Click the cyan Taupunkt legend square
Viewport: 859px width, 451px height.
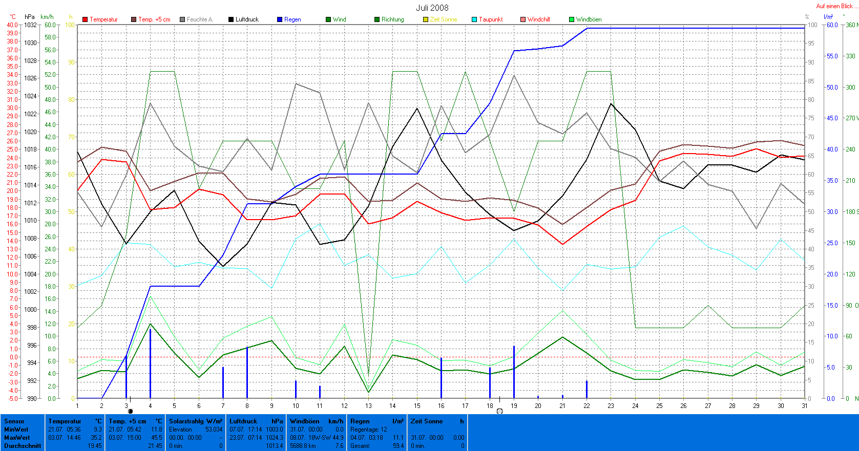coord(474,19)
